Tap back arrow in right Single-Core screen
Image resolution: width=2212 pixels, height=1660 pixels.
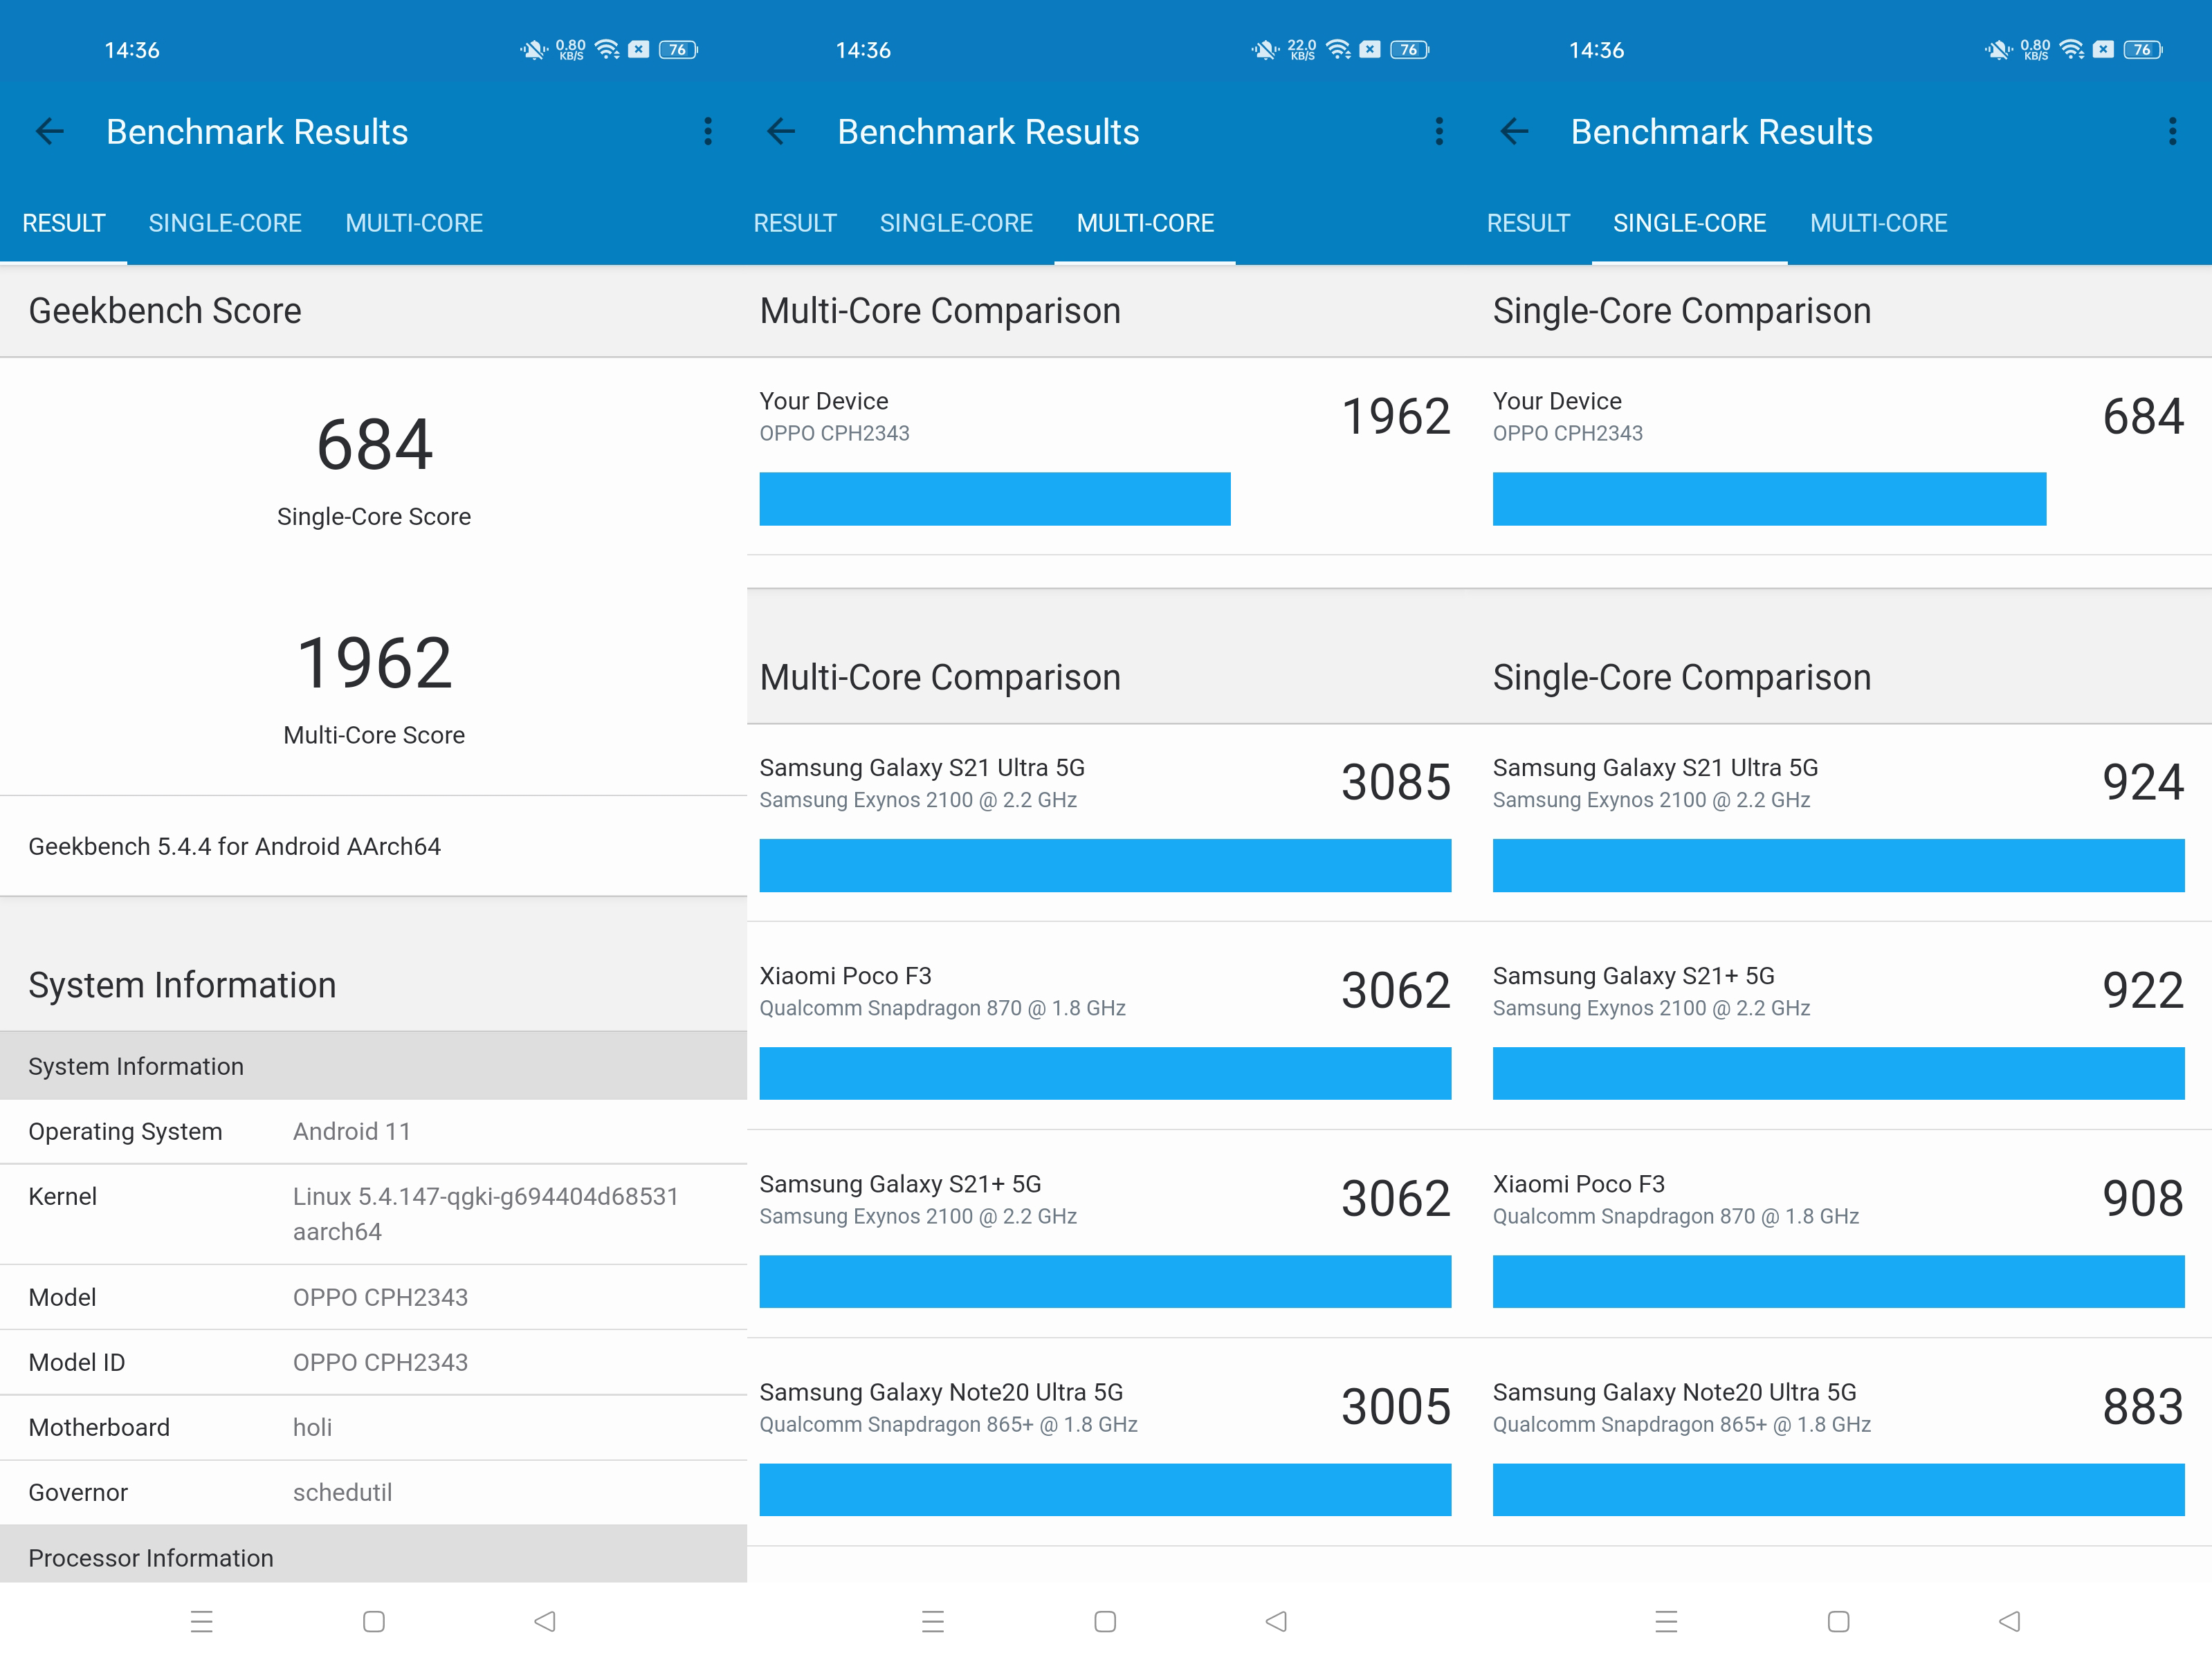click(x=1515, y=131)
